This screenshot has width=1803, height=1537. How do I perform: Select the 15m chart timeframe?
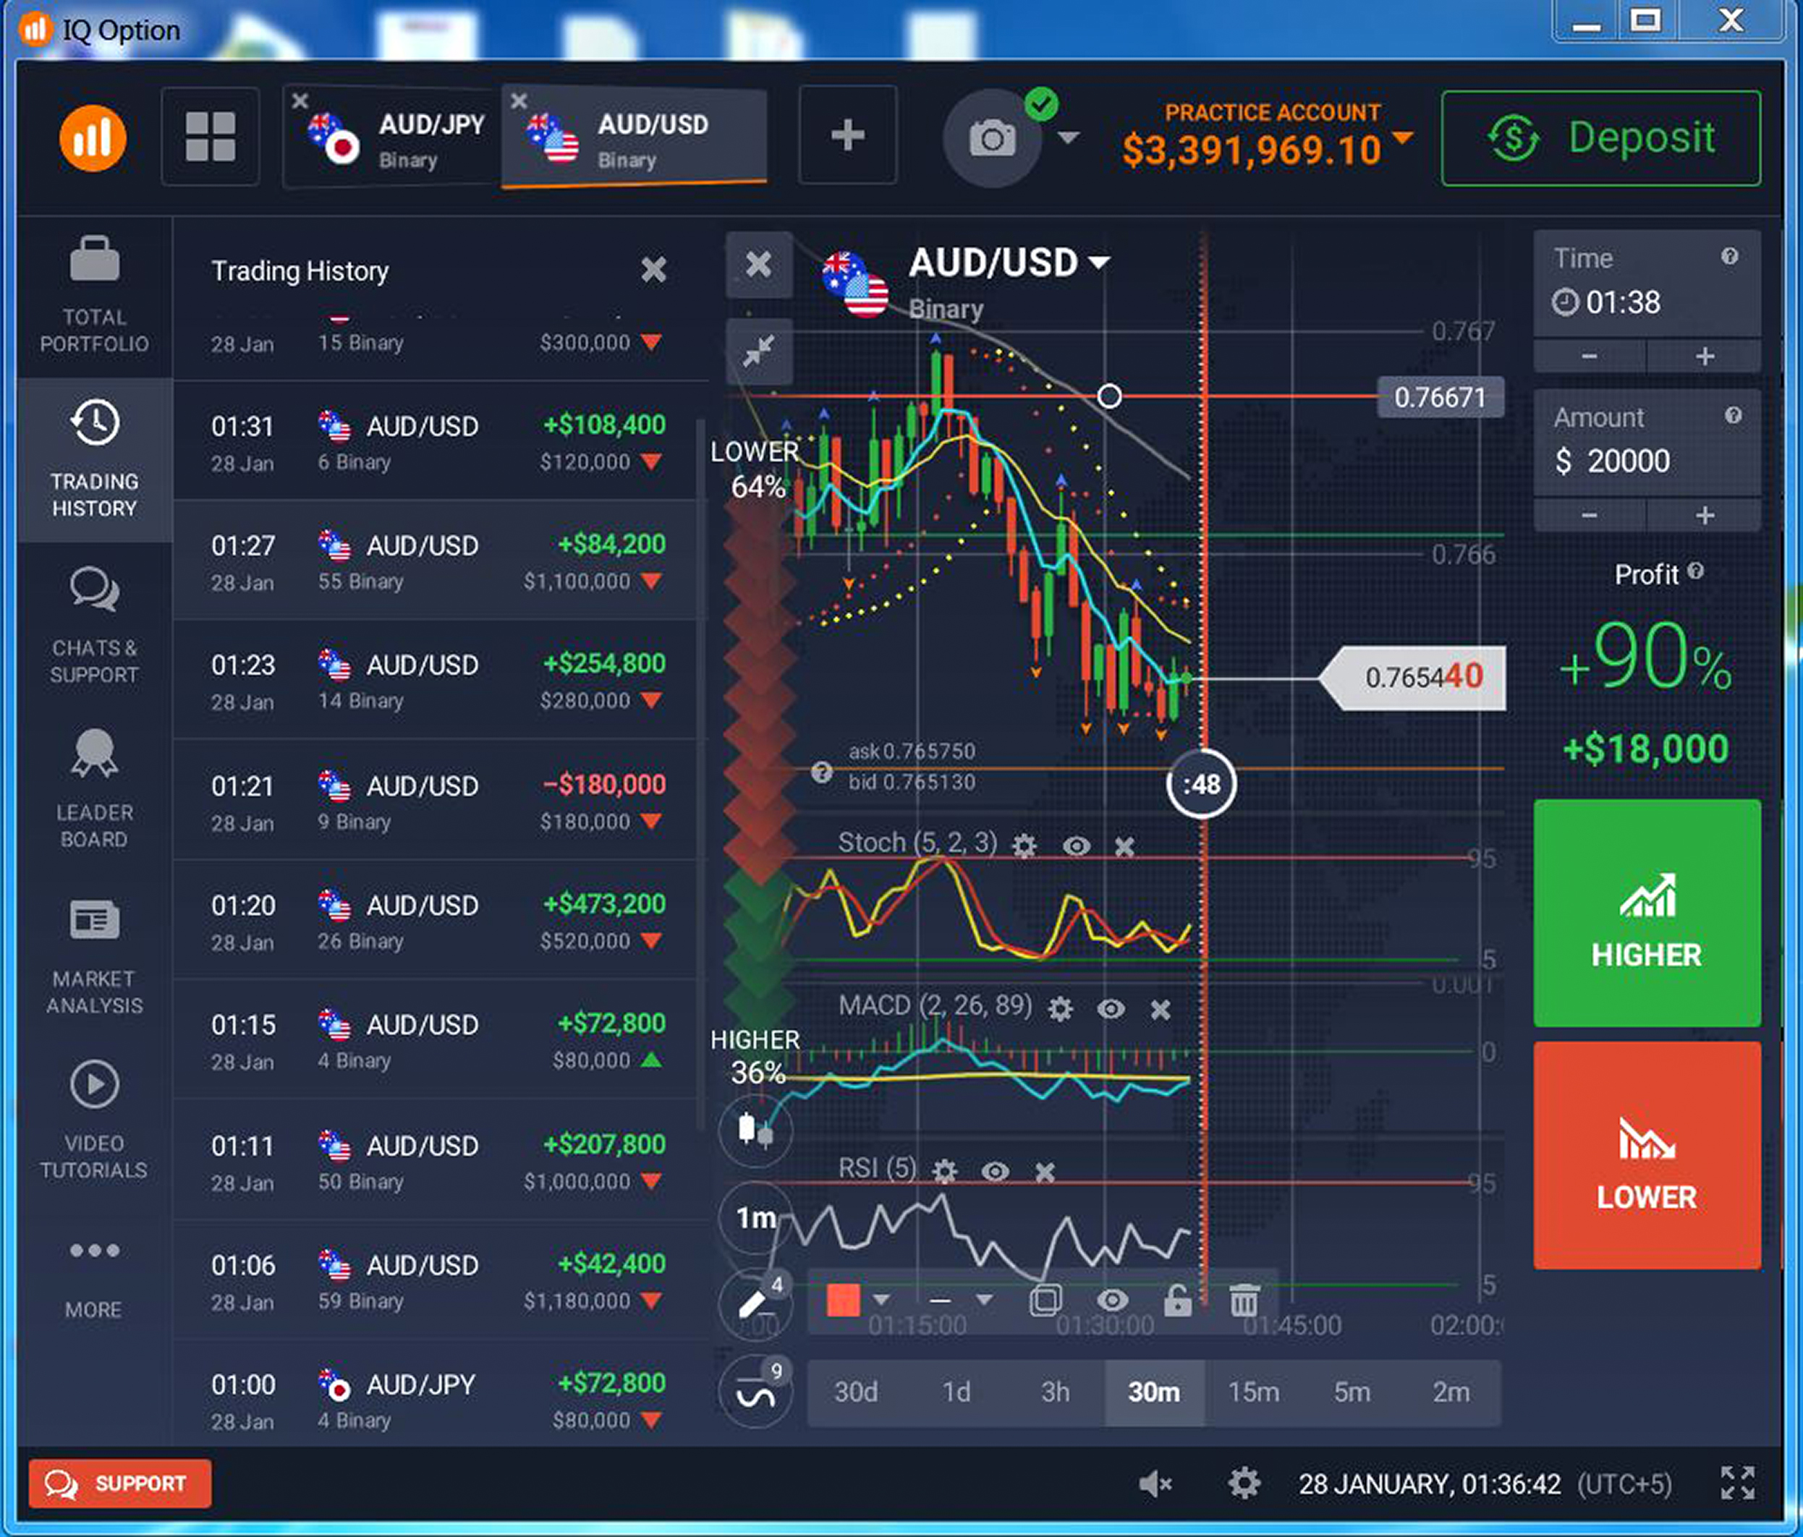coord(1253,1392)
